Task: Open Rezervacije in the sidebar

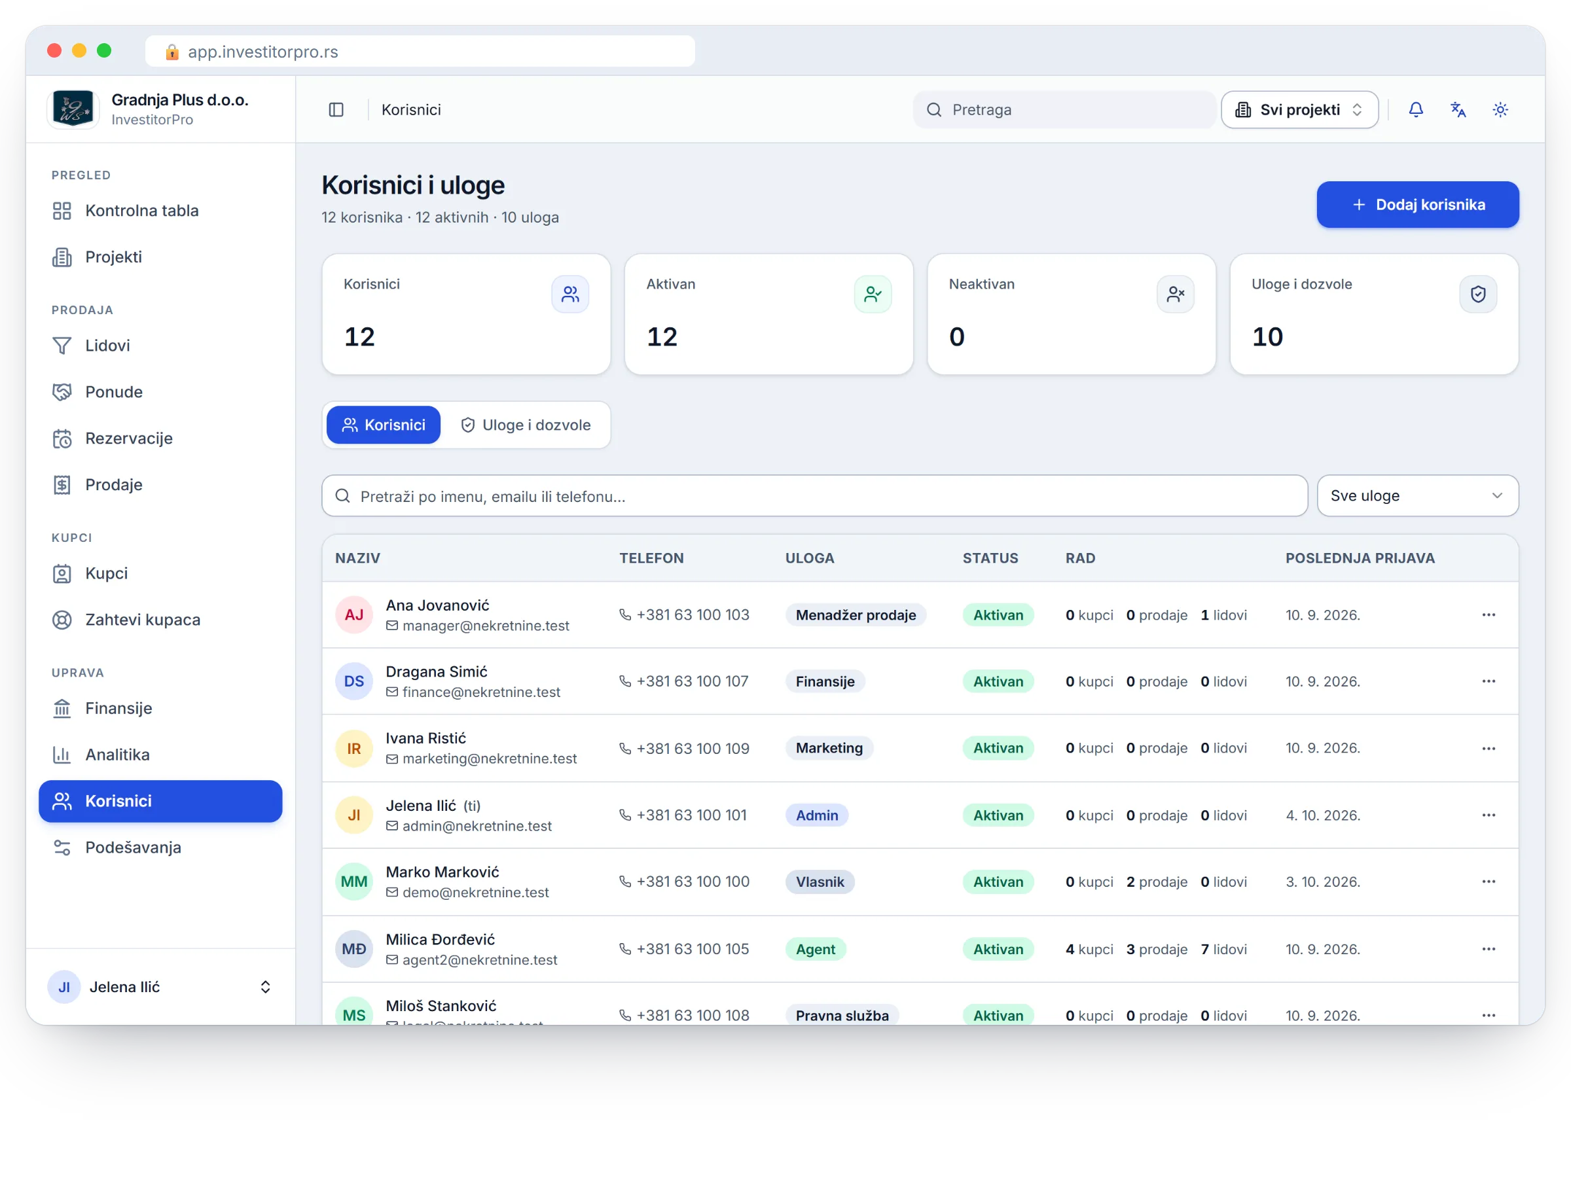Action: (x=160, y=438)
